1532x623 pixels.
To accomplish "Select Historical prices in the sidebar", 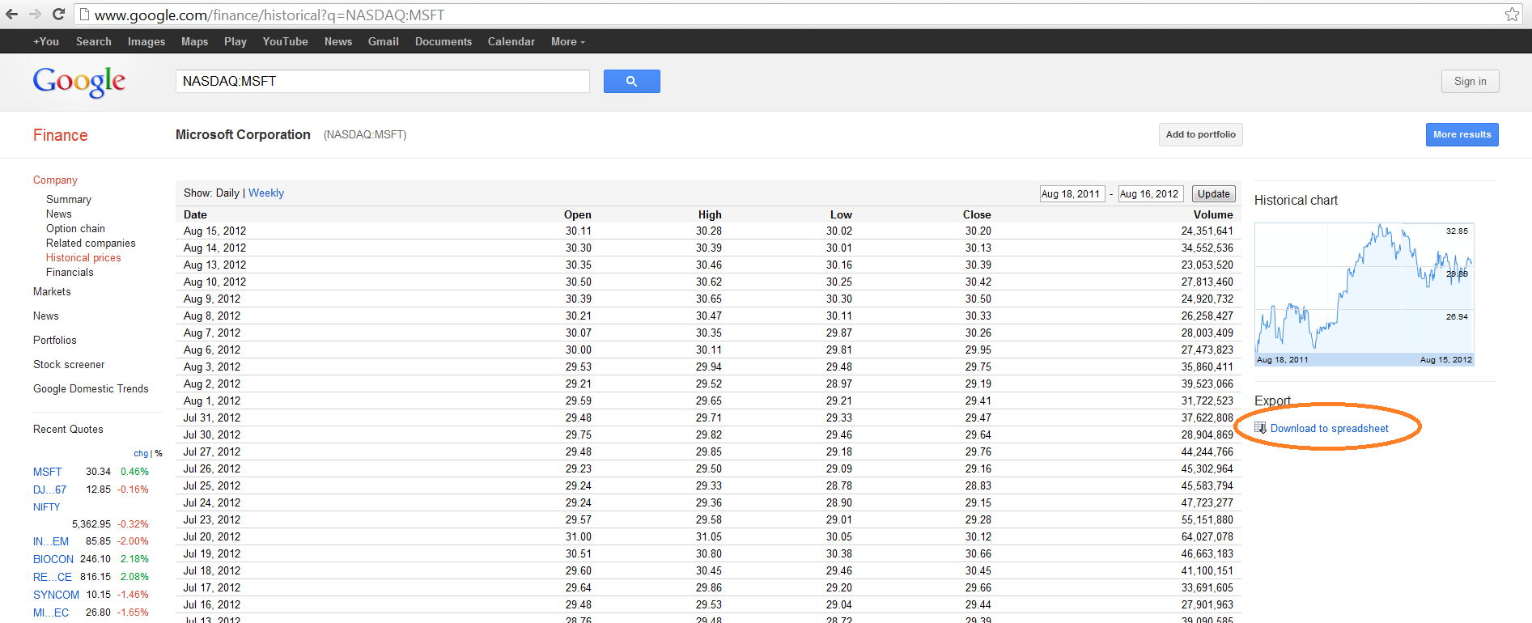I will [x=83, y=257].
